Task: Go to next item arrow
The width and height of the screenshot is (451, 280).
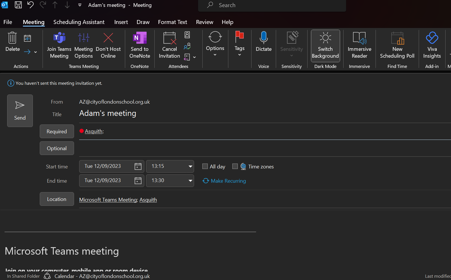Action: (x=67, y=5)
